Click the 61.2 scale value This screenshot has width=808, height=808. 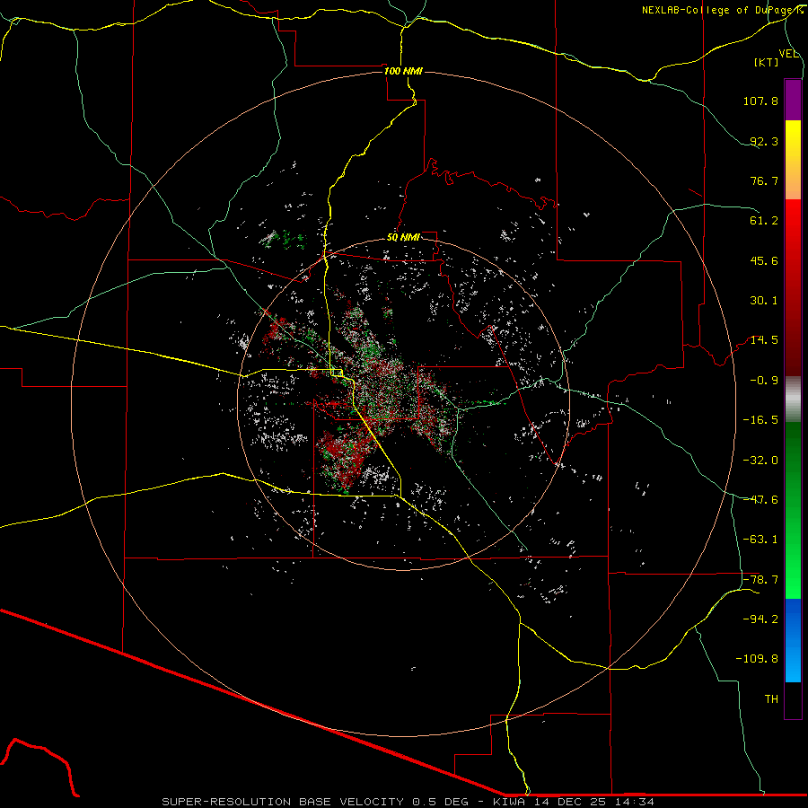click(x=764, y=221)
